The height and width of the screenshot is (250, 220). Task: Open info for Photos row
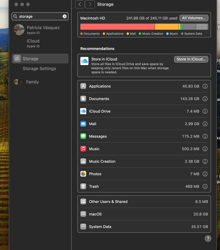click(x=205, y=174)
